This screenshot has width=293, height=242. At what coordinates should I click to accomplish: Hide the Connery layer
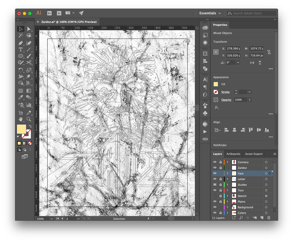pyautogui.click(x=215, y=162)
